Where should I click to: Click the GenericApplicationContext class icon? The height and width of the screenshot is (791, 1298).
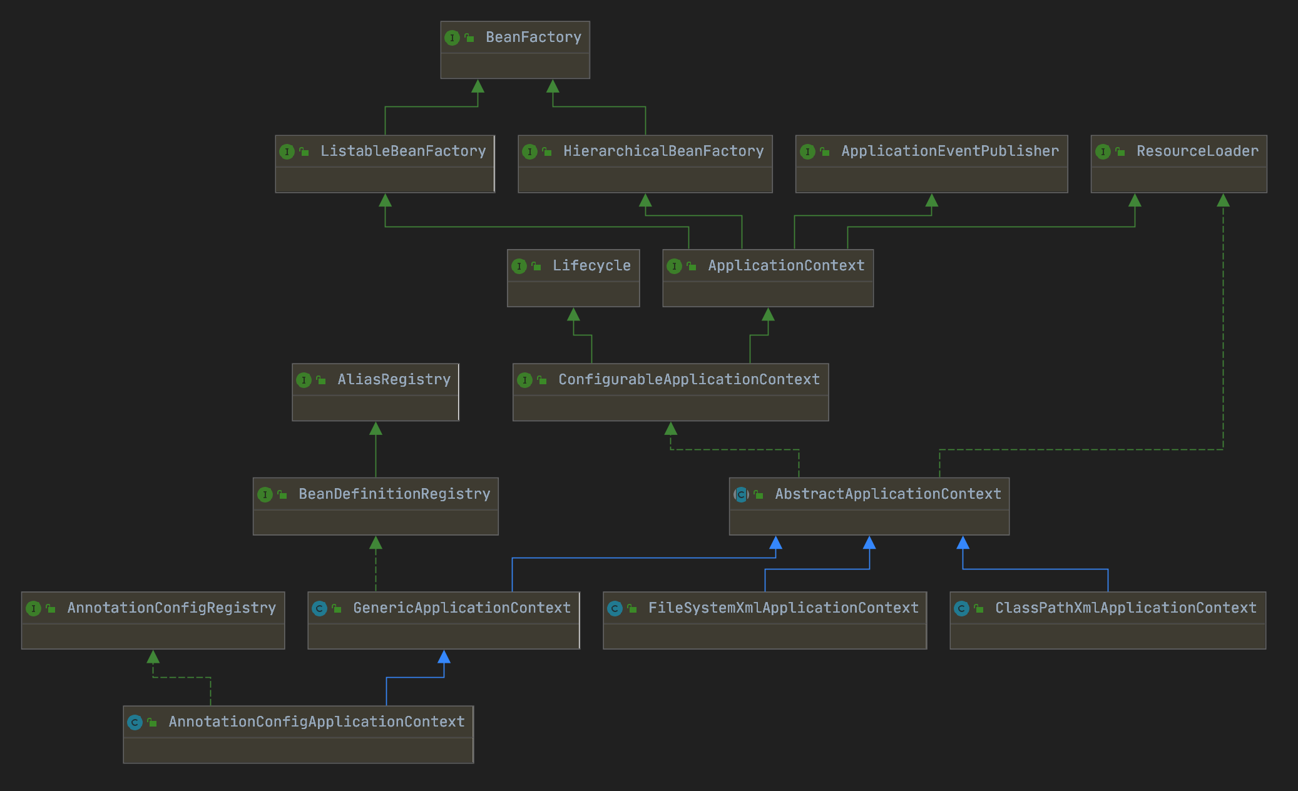click(319, 608)
